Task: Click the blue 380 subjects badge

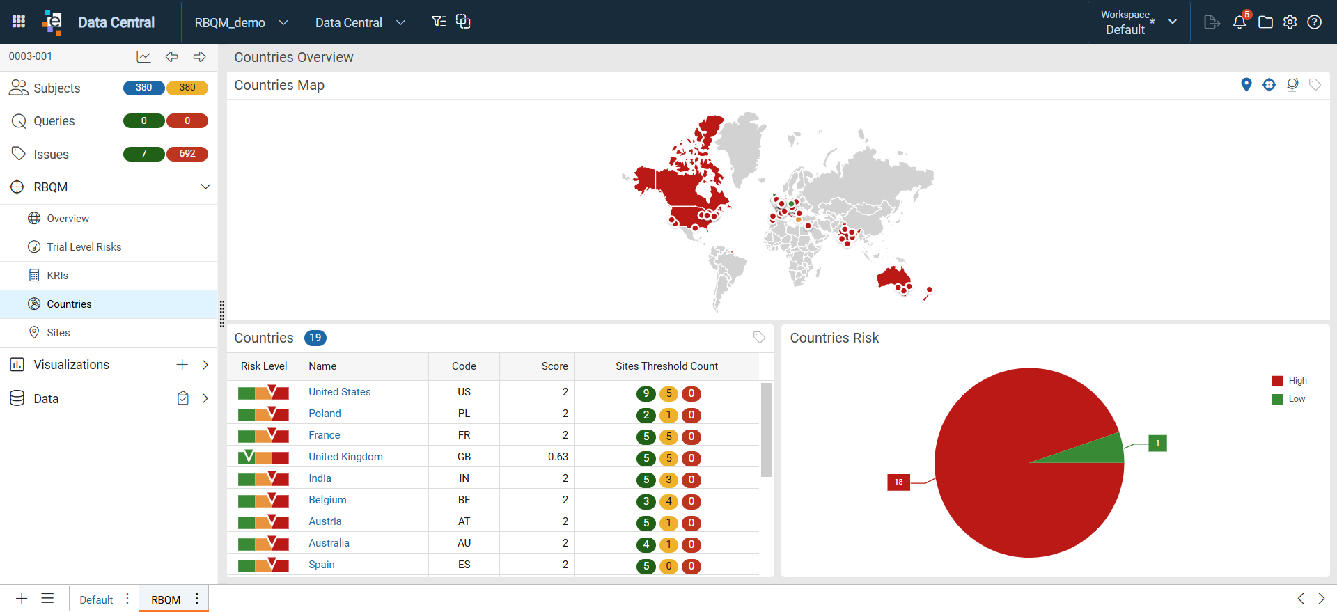Action: tap(143, 88)
